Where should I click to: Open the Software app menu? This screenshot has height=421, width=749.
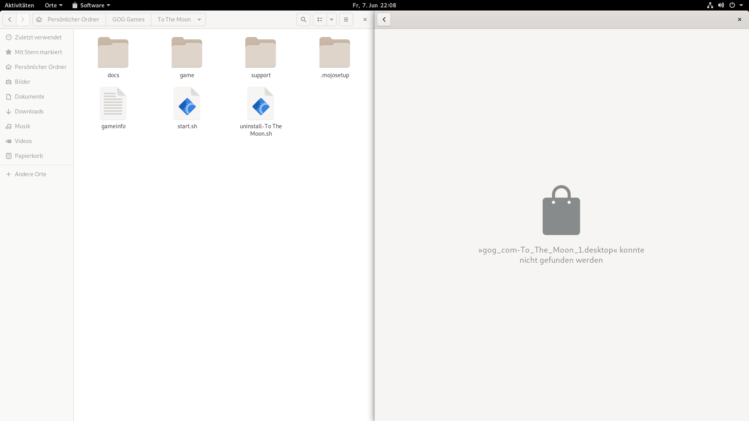[x=91, y=5]
